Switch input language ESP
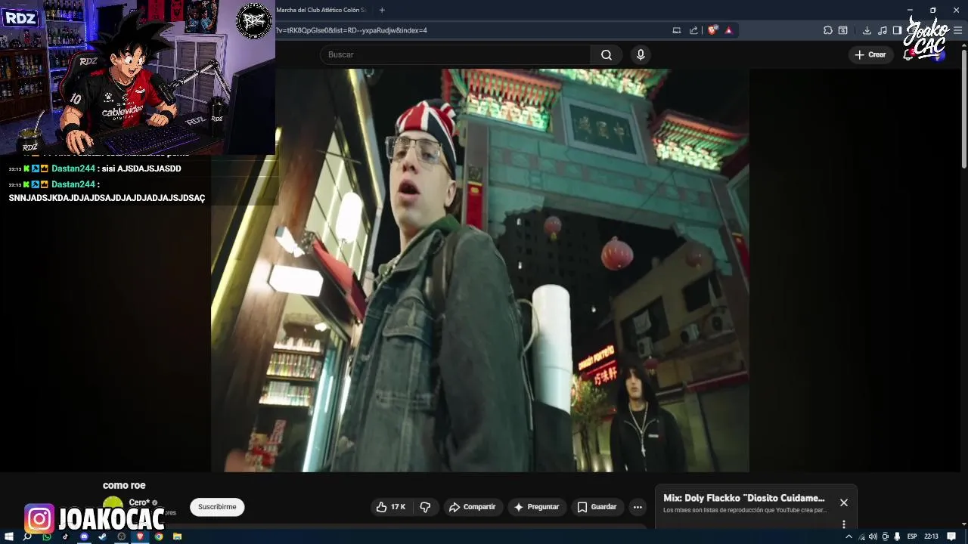Screen dimensions: 968x544 912,536
